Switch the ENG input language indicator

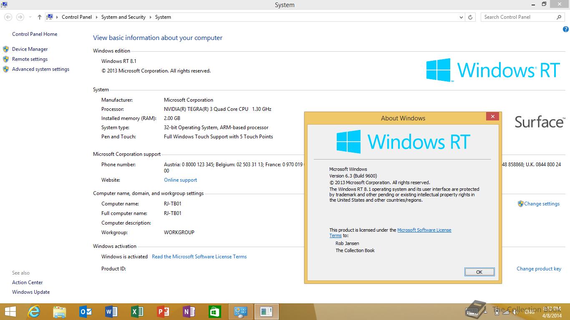(x=530, y=312)
